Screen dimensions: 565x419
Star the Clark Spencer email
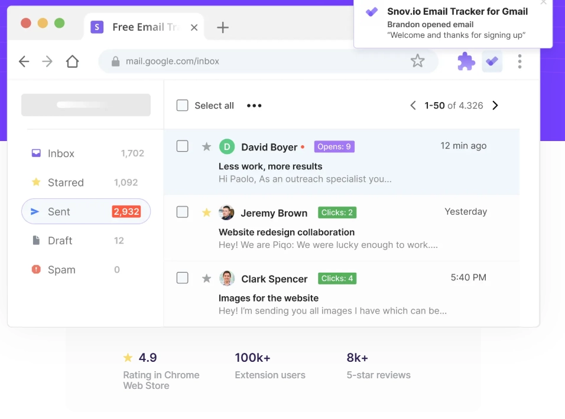pyautogui.click(x=206, y=278)
